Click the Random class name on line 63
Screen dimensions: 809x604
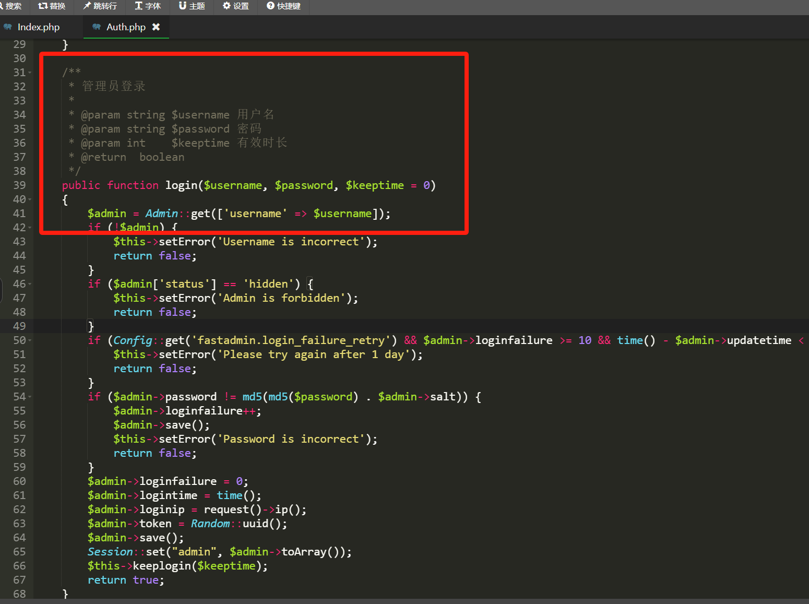coord(210,524)
